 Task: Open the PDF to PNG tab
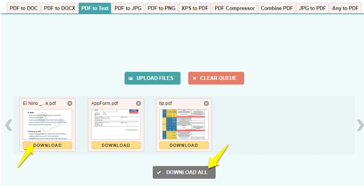coord(161,9)
